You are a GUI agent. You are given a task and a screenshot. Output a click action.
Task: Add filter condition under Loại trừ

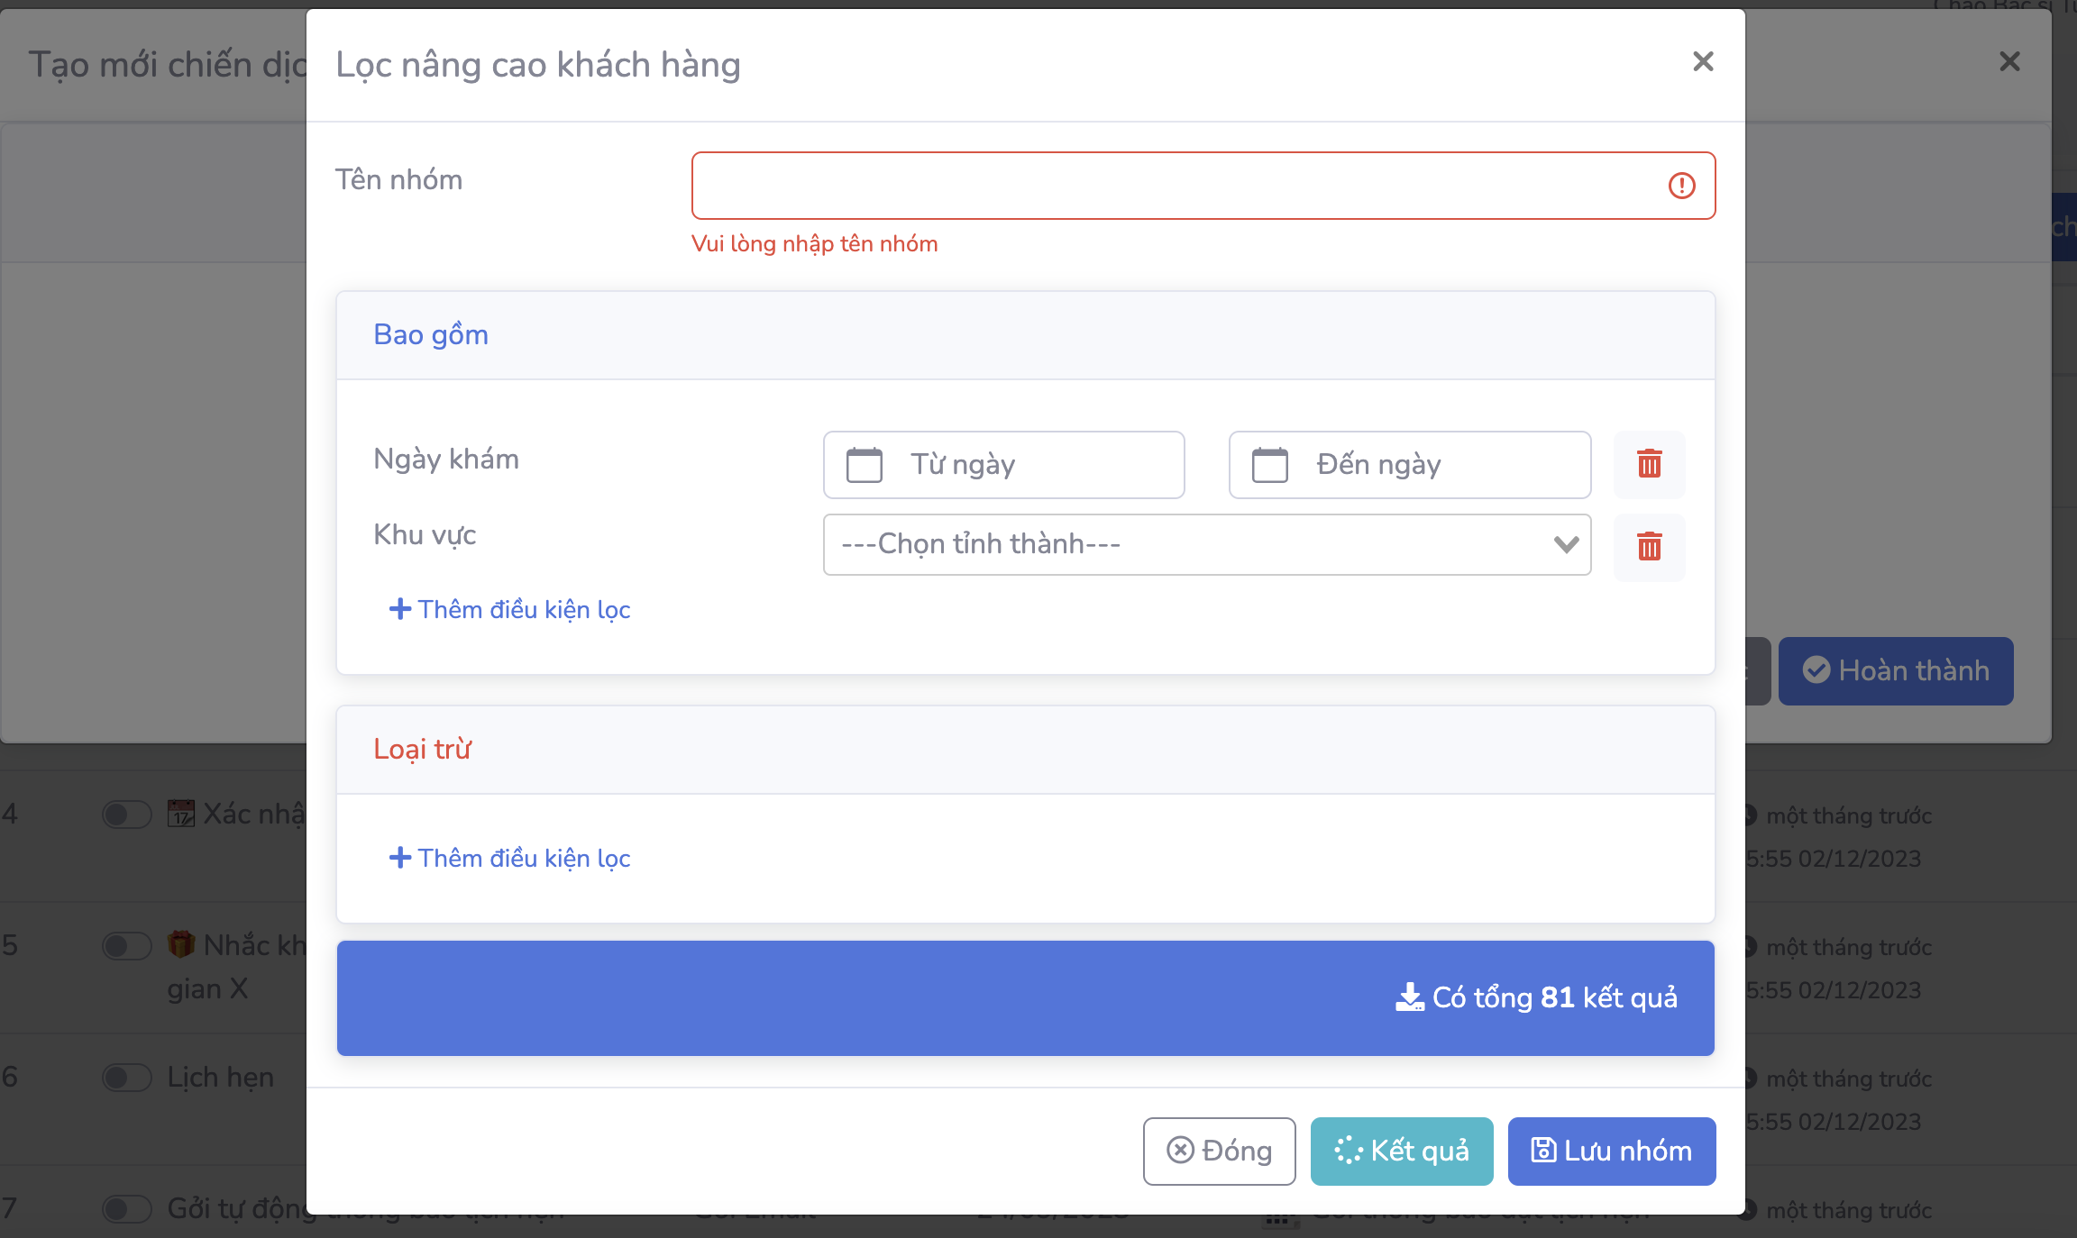(x=509, y=859)
